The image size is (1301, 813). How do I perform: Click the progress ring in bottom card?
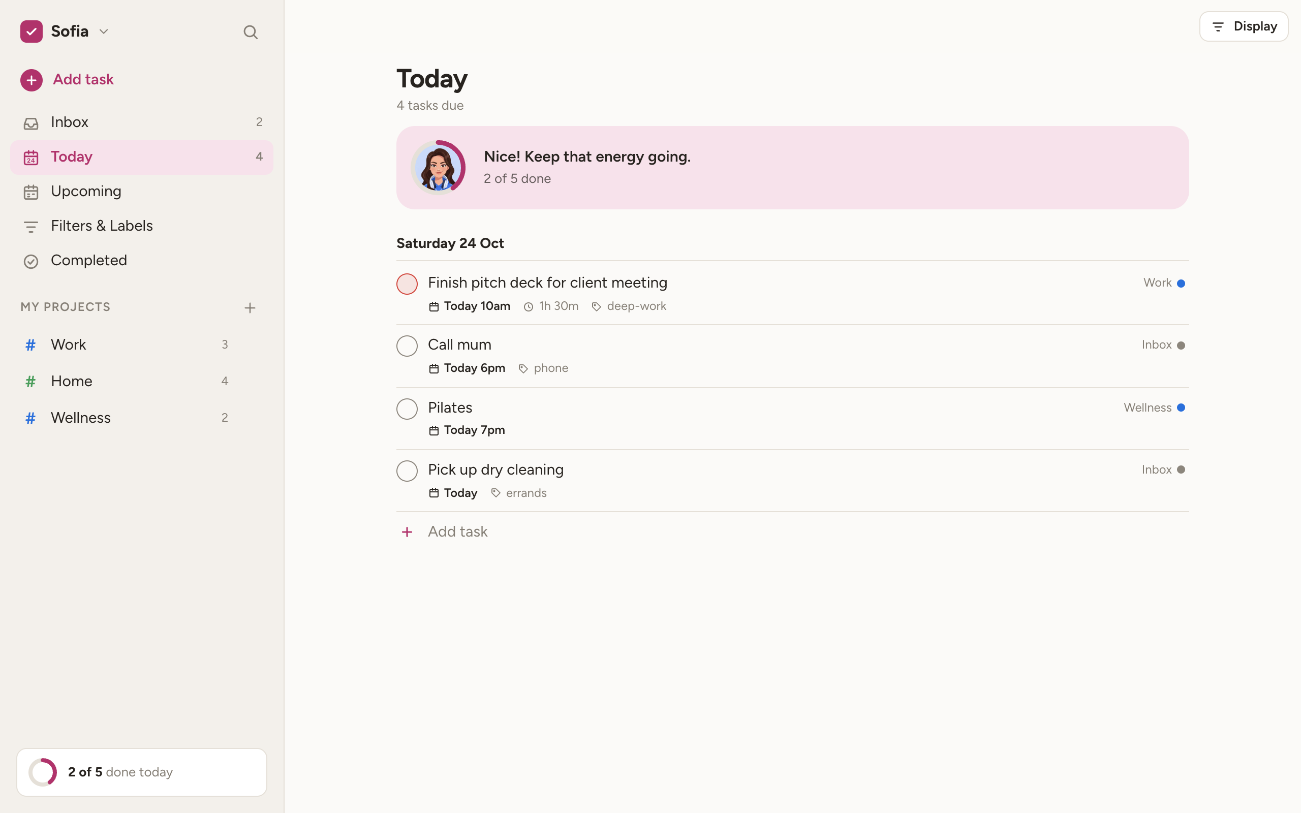click(x=43, y=772)
